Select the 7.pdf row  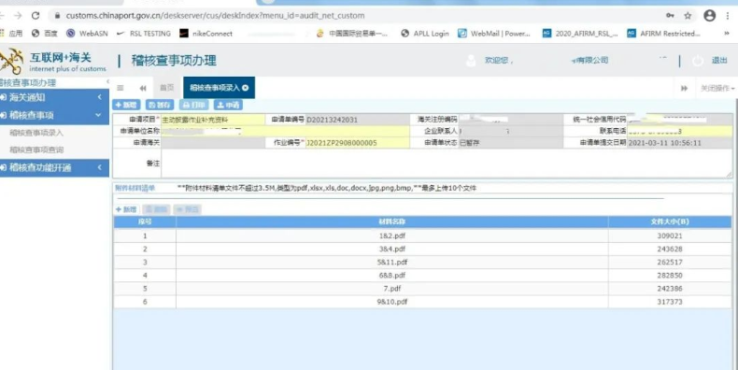422,289
